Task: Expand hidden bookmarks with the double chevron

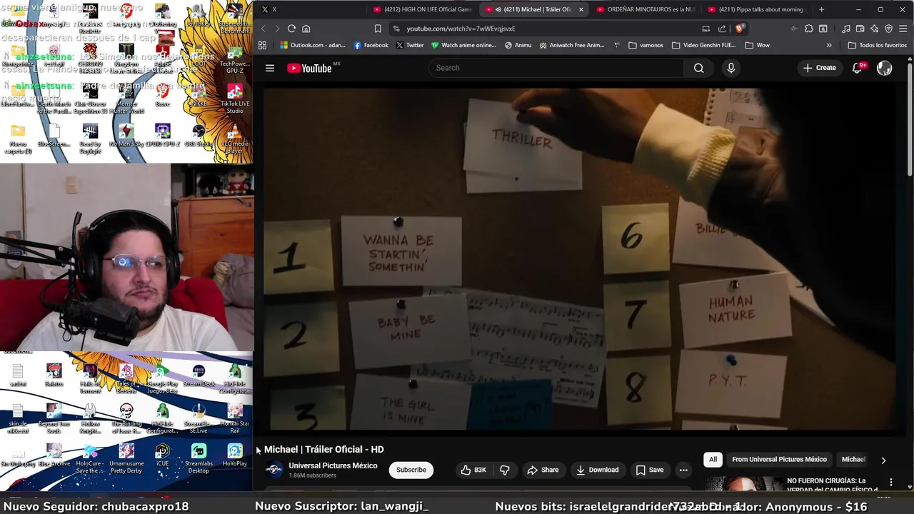Action: tap(829, 45)
